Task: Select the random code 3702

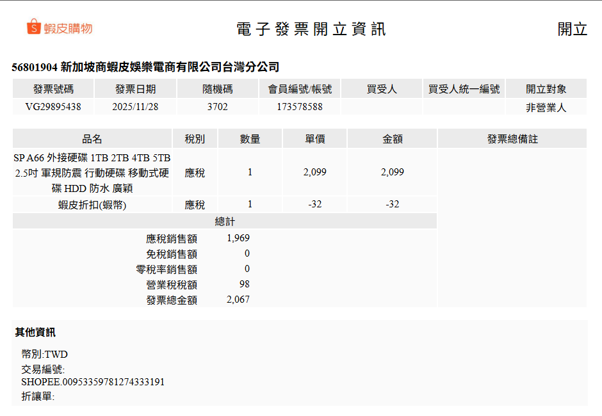Action: click(217, 107)
